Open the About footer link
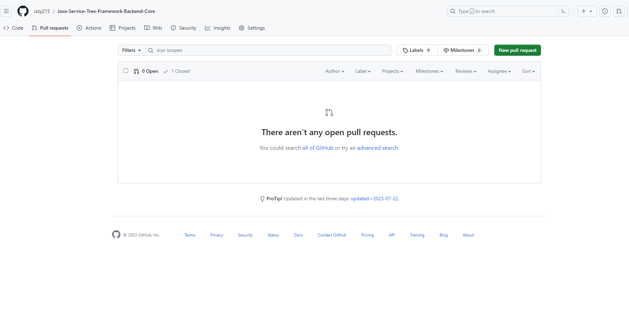This screenshot has width=629, height=311. (x=469, y=235)
